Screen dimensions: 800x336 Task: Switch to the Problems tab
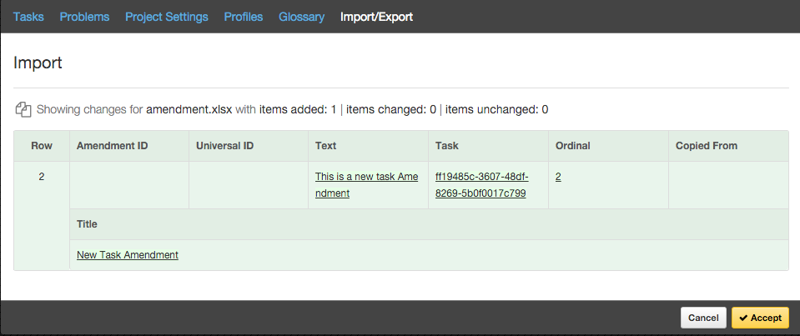pyautogui.click(x=84, y=17)
